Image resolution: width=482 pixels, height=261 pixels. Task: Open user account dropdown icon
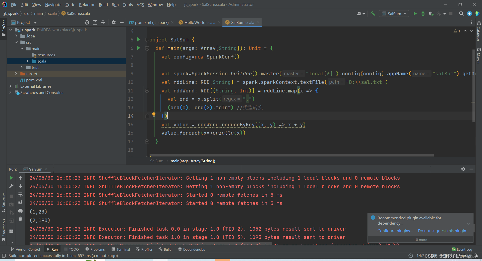(361, 14)
